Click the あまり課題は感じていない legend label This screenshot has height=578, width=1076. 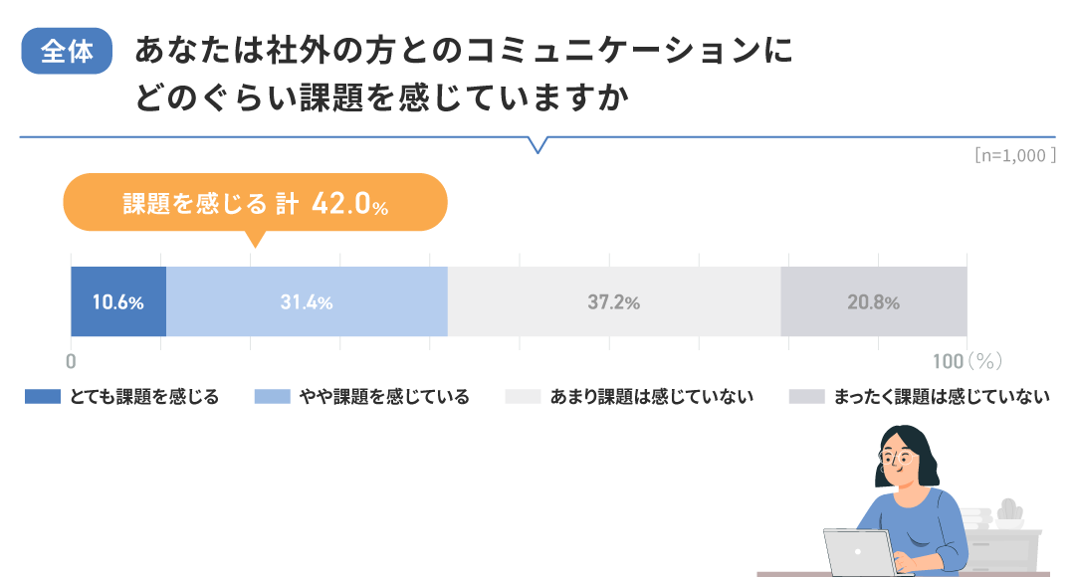[652, 397]
